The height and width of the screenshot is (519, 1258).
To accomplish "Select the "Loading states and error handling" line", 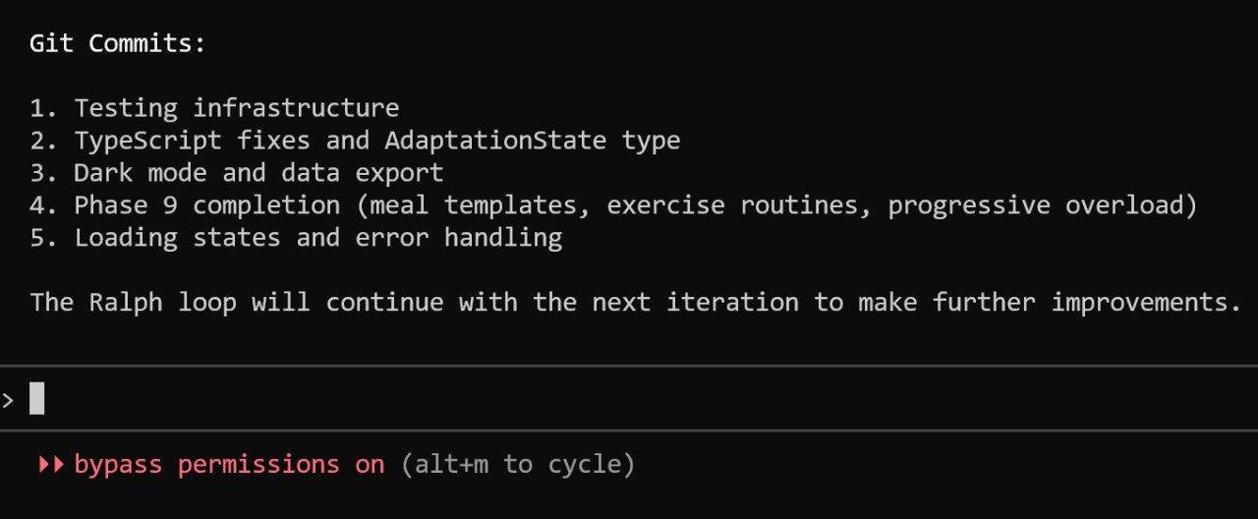I will pos(317,238).
